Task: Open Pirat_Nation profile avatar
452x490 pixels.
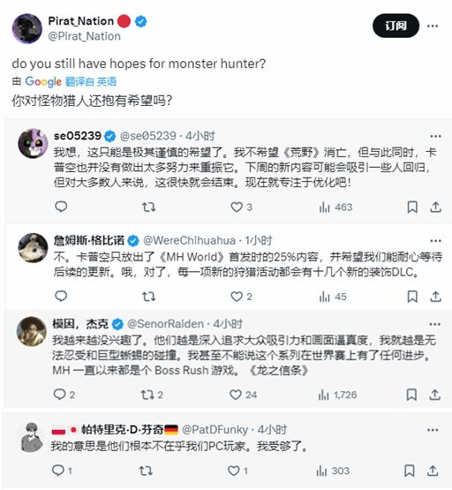Action: [27, 29]
